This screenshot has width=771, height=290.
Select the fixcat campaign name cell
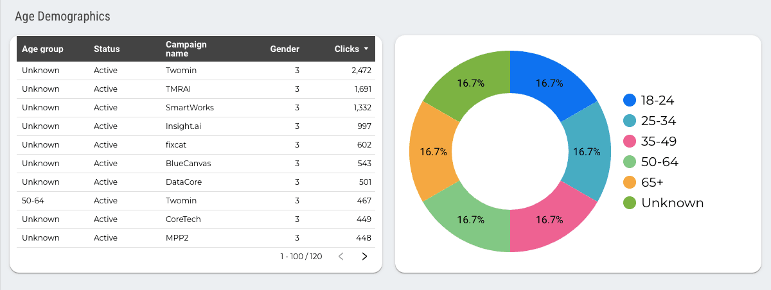tap(177, 144)
